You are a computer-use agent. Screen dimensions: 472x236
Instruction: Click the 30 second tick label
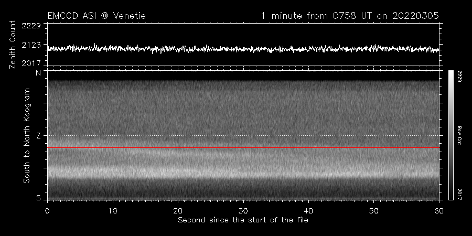243,211
